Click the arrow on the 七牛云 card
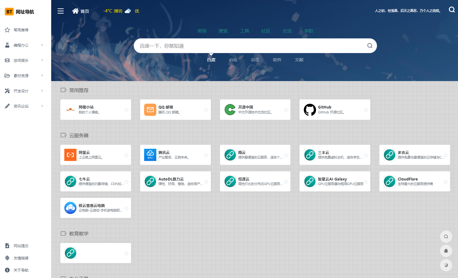 click(x=126, y=182)
